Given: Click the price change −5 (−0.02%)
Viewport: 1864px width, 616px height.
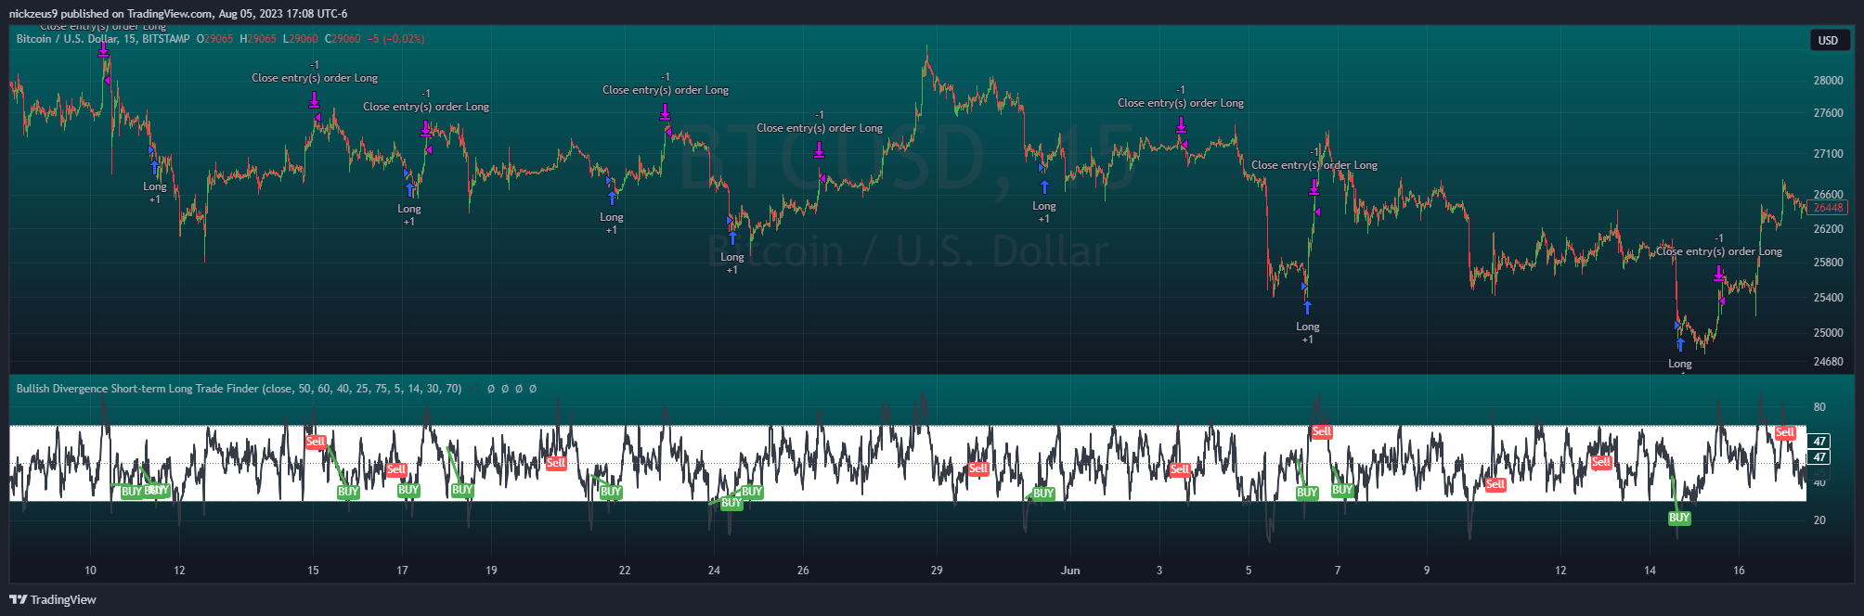Looking at the screenshot, I should click(396, 39).
